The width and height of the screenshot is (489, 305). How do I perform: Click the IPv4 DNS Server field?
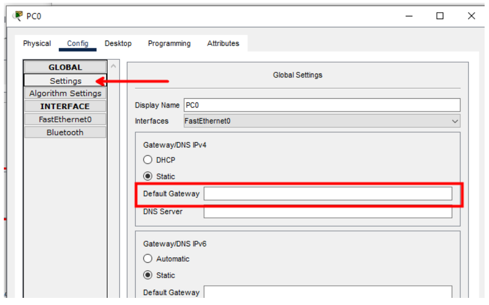coord(327,212)
